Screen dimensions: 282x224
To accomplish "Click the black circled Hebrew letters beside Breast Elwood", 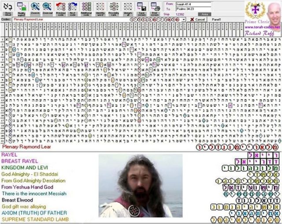I will click(x=257, y=201).
